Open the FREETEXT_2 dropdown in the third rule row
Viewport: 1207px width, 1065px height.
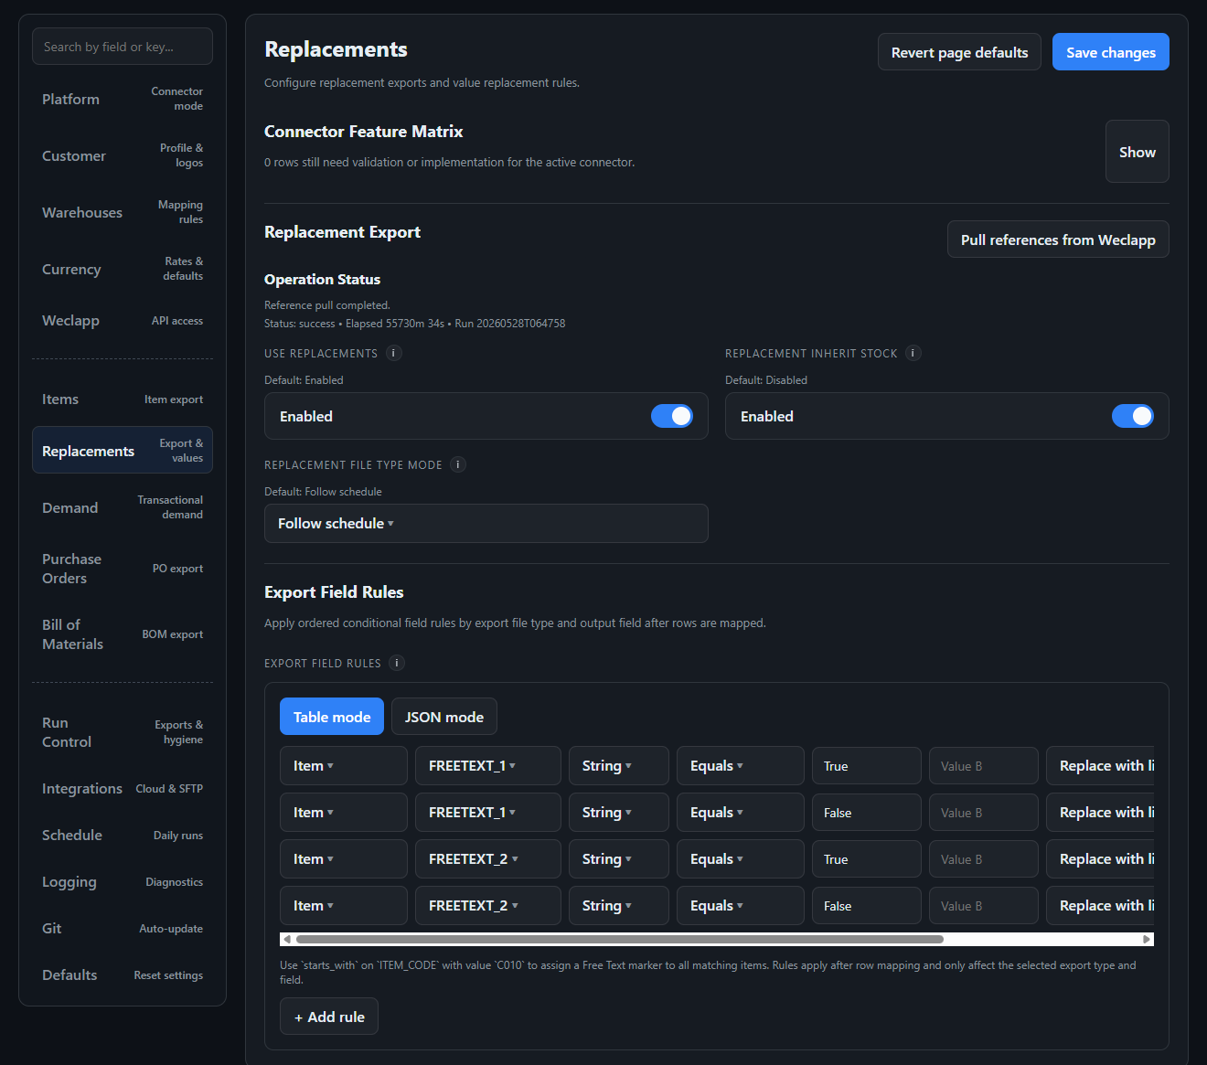click(488, 859)
